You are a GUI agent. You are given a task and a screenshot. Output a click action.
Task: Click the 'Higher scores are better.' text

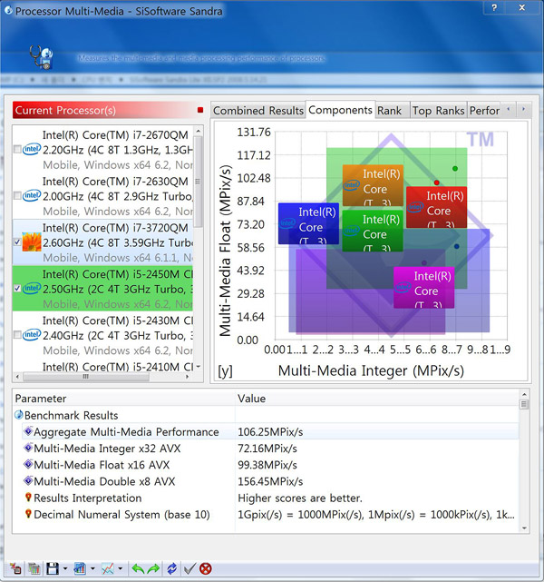pos(300,498)
